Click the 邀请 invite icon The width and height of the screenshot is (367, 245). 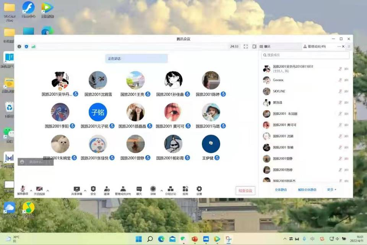tap(107, 189)
